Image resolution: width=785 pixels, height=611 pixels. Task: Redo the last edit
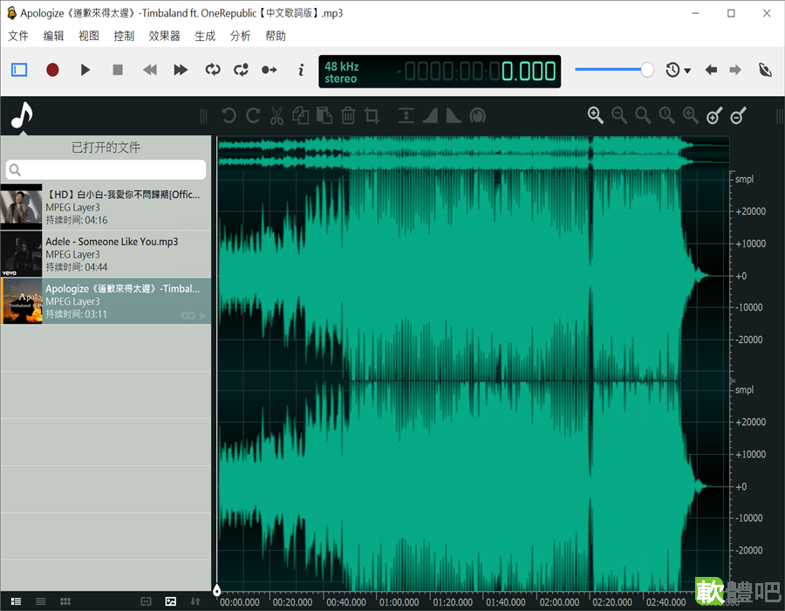[253, 116]
